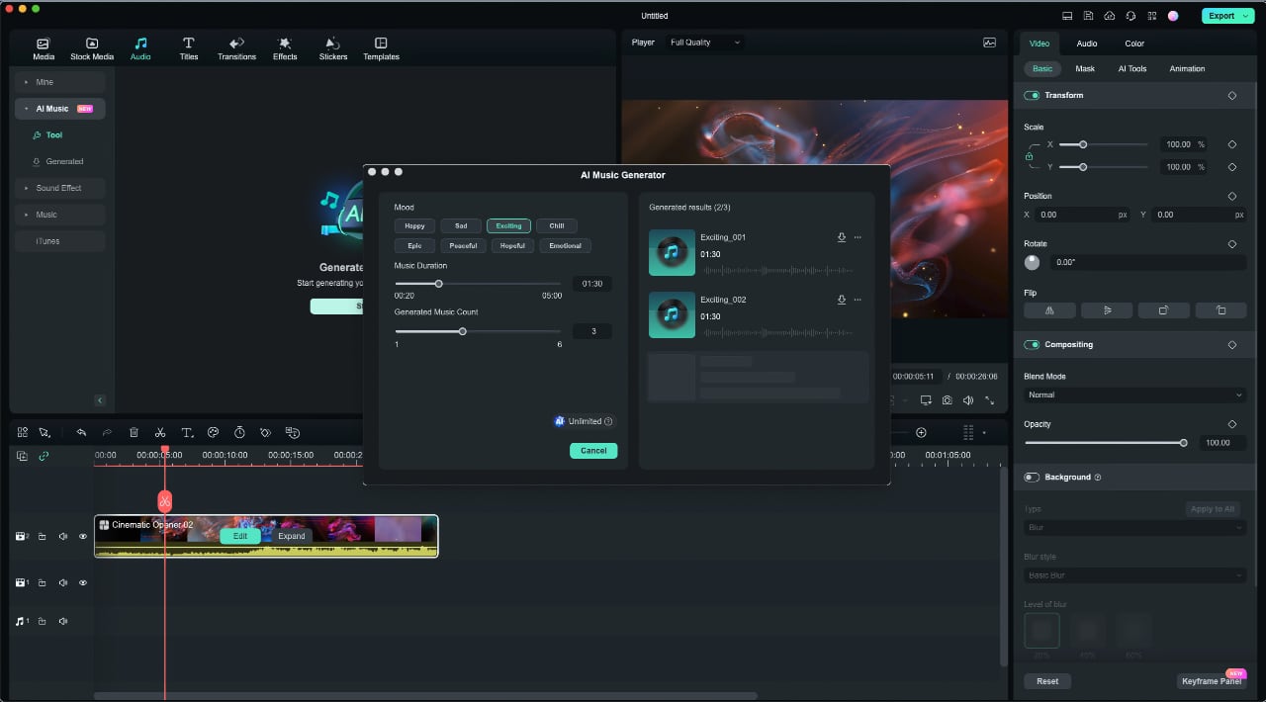Mute the audio track with the speaker icon

[63, 621]
